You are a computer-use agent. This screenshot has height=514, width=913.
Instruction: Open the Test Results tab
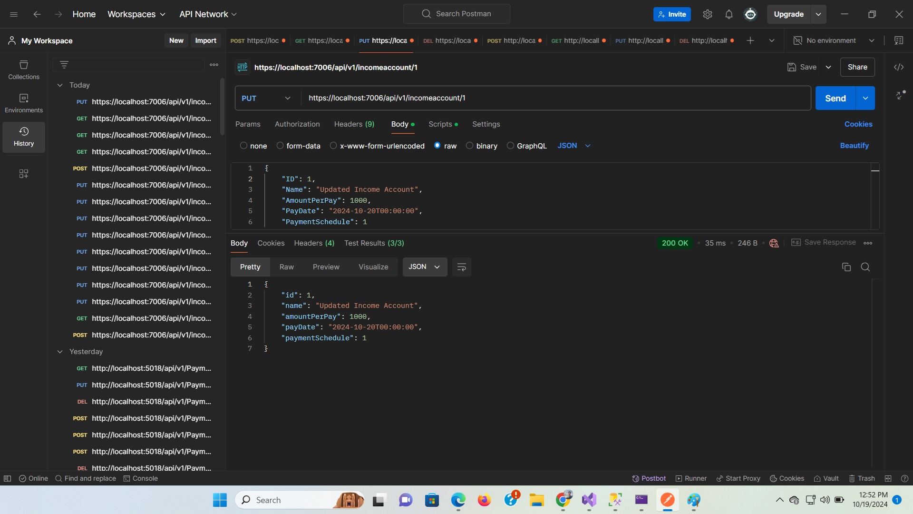pyautogui.click(x=374, y=243)
